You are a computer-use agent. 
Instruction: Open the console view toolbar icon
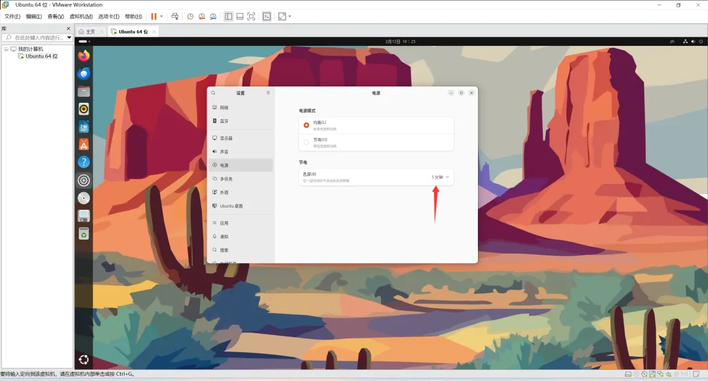[x=267, y=16]
